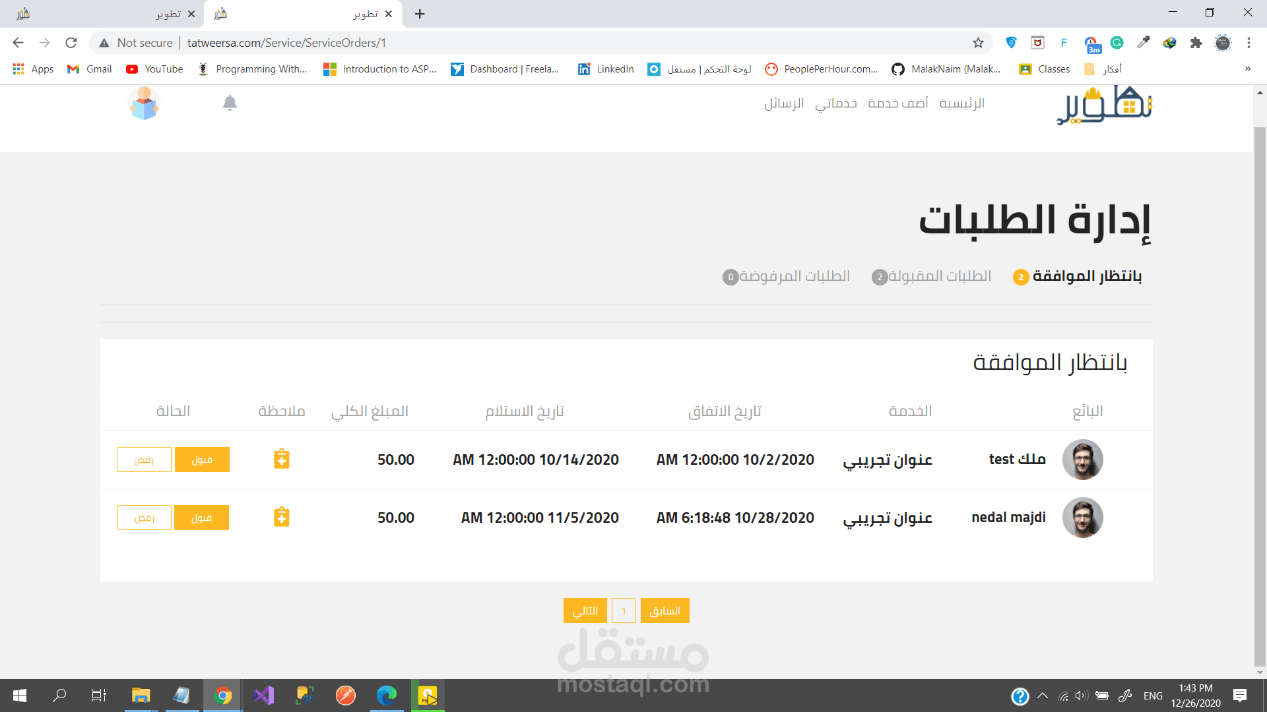Expand the hidden bookmarks chevron
This screenshot has width=1267, height=712.
tap(1247, 69)
